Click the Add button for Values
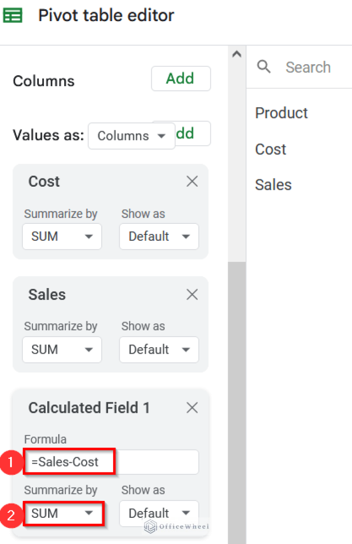 (193, 133)
